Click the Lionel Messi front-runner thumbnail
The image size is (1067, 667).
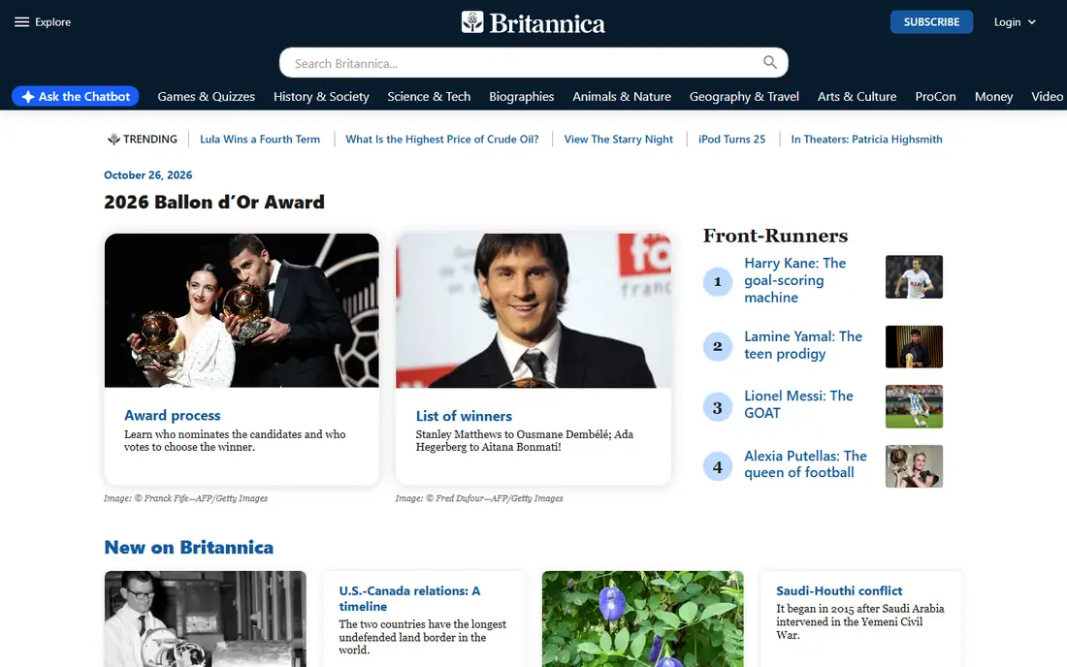click(914, 406)
